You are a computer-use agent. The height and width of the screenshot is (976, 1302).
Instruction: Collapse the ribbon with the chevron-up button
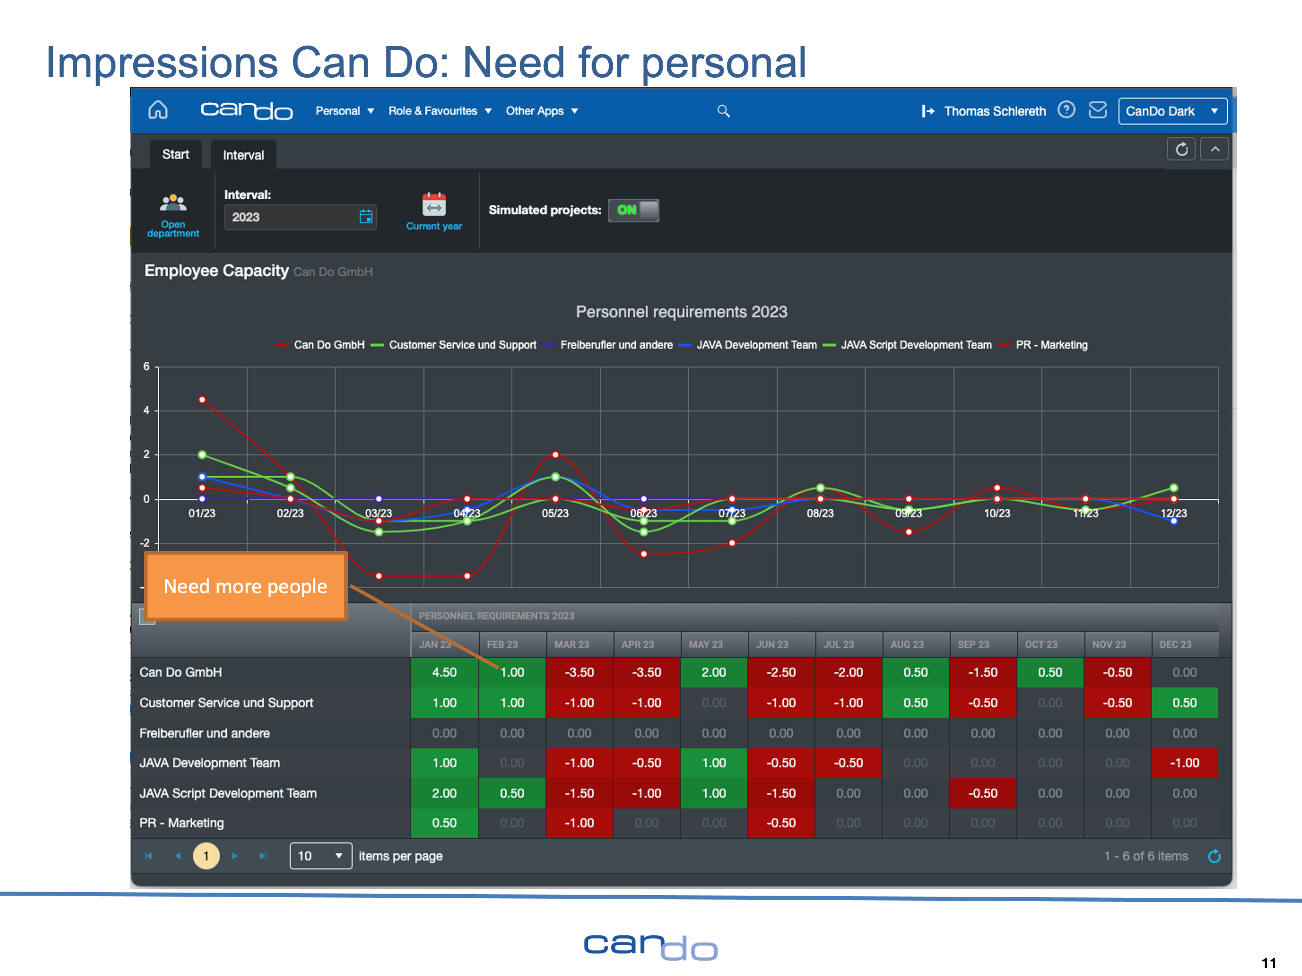[1215, 149]
